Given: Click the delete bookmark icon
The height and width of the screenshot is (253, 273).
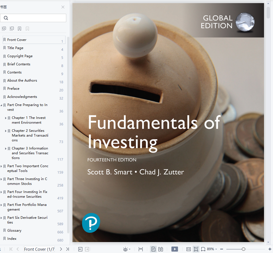Looking at the screenshot, I should coord(27,29).
